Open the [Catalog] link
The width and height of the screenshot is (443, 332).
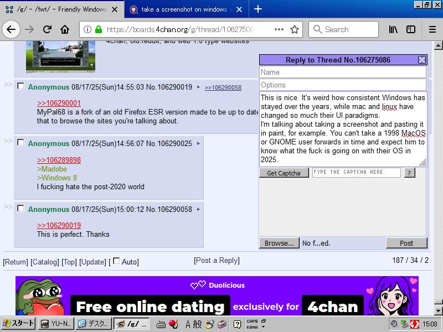point(45,262)
